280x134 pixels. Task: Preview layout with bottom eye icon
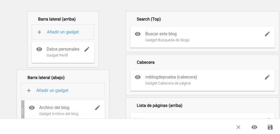click(x=254, y=127)
